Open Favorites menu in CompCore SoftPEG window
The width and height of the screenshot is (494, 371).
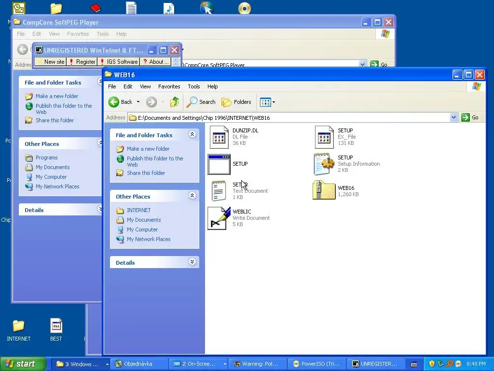(x=78, y=34)
